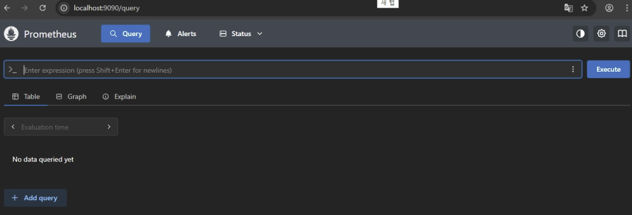Screen dimensions: 632x215
Task: Open the browser profile avatar icon
Action: coord(609,8)
